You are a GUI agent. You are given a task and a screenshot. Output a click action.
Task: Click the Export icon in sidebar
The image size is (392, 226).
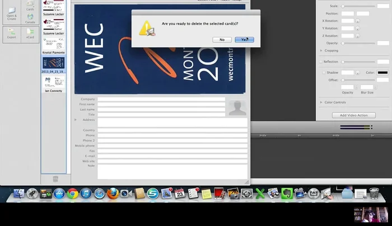coord(12,35)
